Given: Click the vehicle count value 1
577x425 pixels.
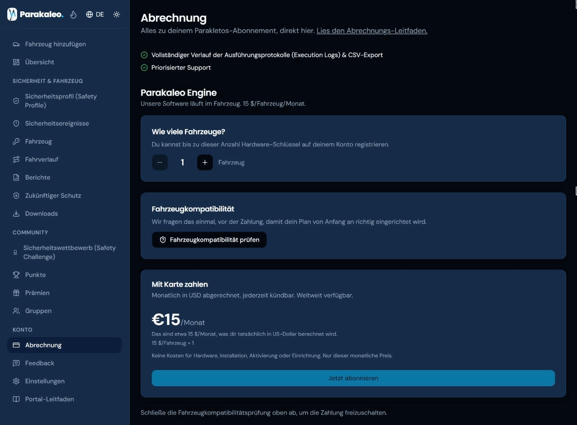Looking at the screenshot, I should (182, 162).
